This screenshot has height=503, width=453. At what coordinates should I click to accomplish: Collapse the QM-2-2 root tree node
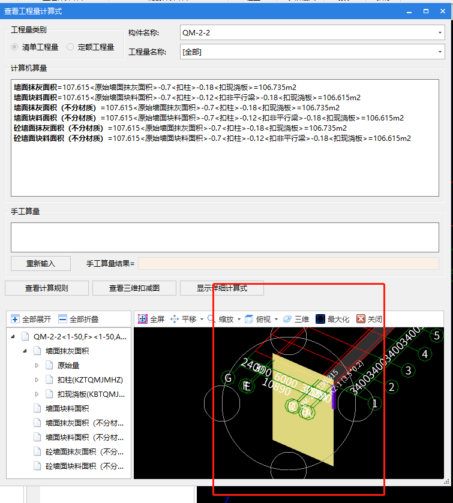pos(13,336)
